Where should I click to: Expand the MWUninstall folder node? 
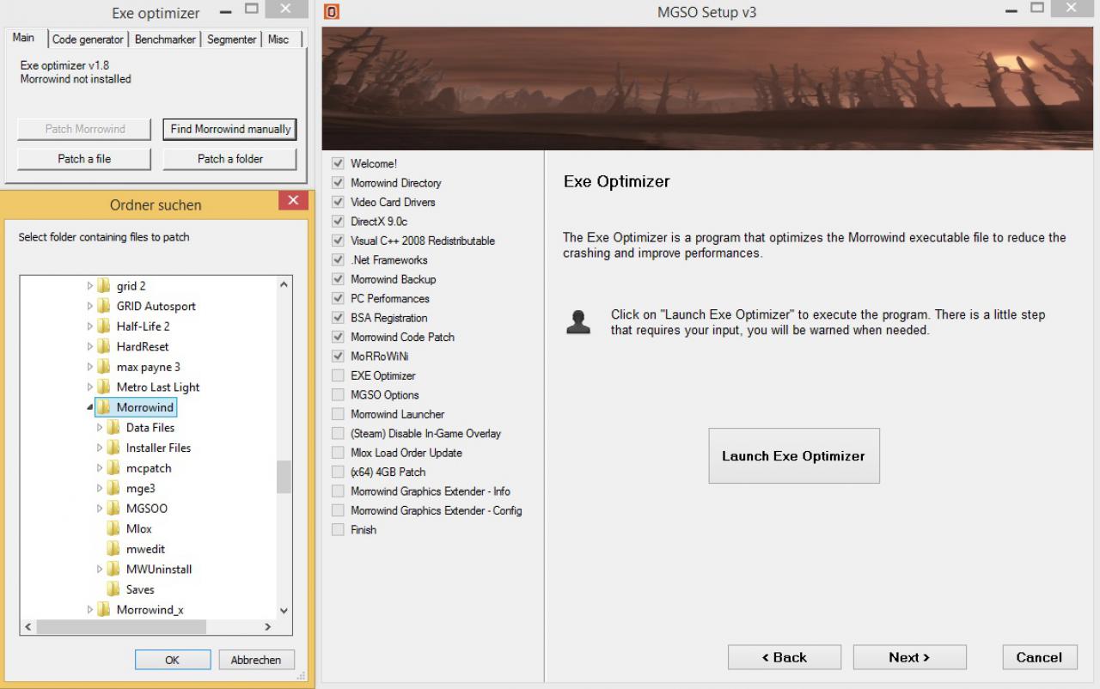pos(100,569)
